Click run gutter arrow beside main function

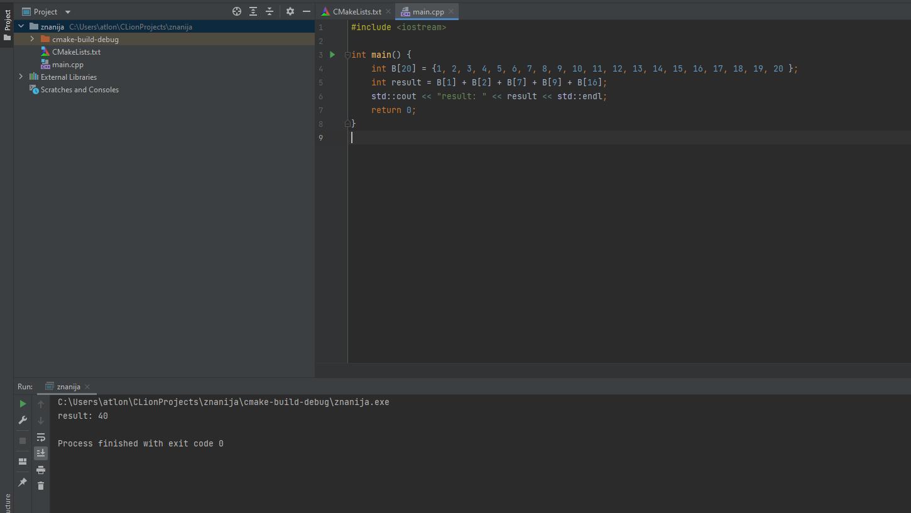[332, 55]
